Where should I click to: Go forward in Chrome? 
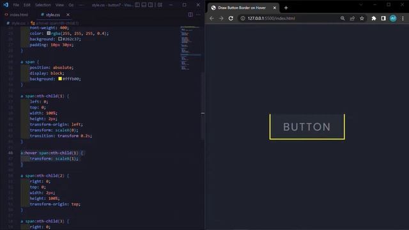pyautogui.click(x=221, y=19)
